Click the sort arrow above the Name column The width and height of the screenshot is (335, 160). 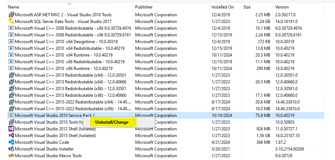(x=69, y=4)
